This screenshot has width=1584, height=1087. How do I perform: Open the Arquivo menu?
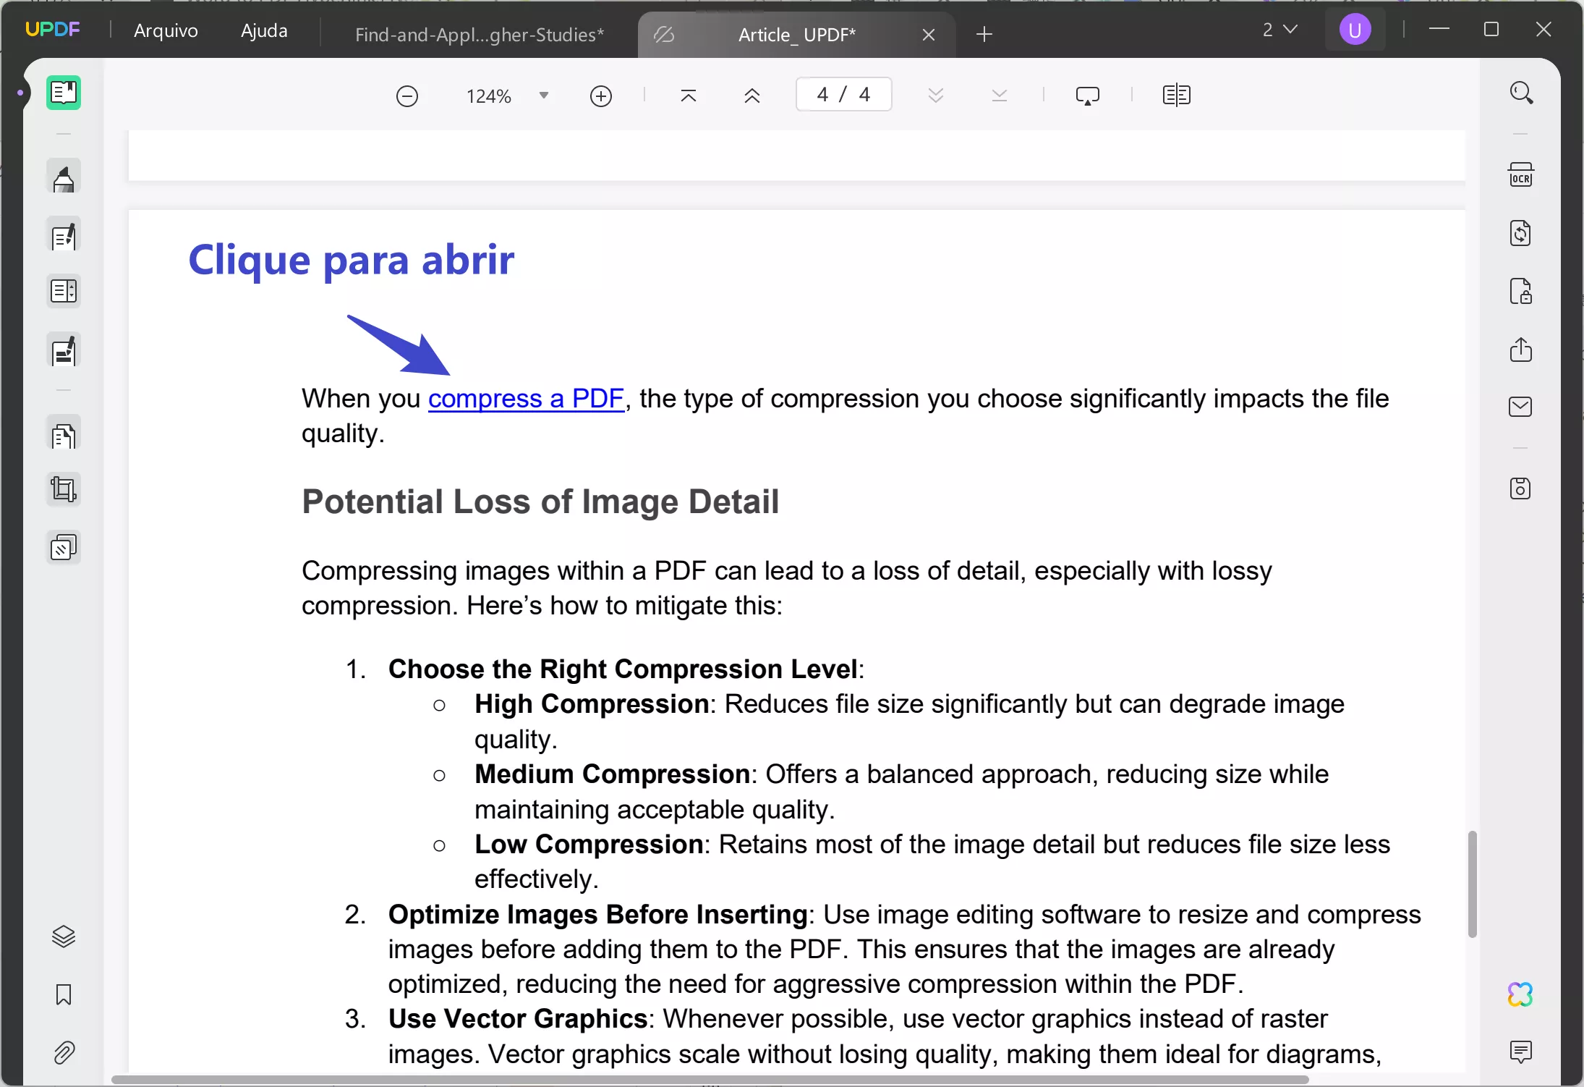pyautogui.click(x=166, y=30)
